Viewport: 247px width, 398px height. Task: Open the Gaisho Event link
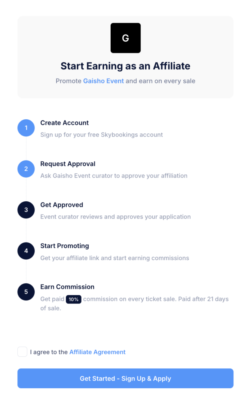click(x=103, y=81)
